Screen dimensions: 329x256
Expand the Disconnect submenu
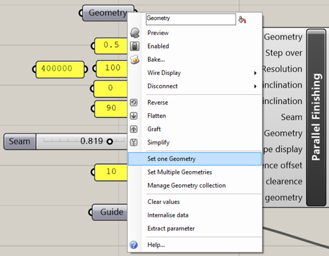pyautogui.click(x=195, y=86)
